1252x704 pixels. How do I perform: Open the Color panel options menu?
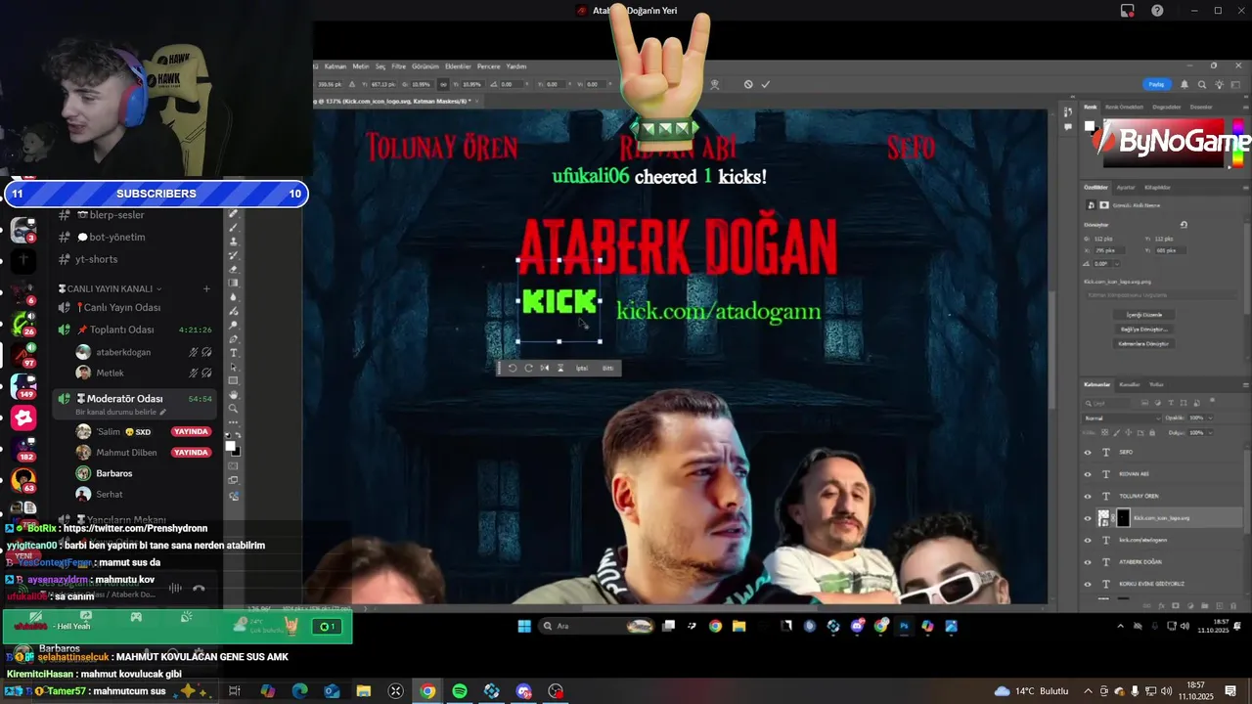[x=1245, y=107]
